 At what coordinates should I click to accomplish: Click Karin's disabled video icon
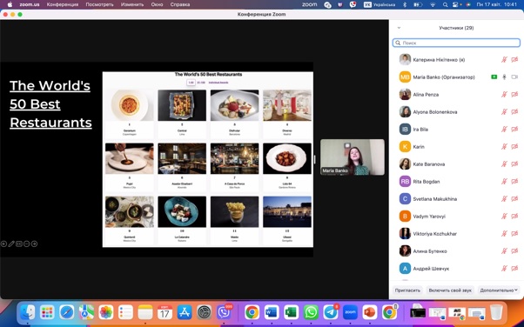coord(514,147)
